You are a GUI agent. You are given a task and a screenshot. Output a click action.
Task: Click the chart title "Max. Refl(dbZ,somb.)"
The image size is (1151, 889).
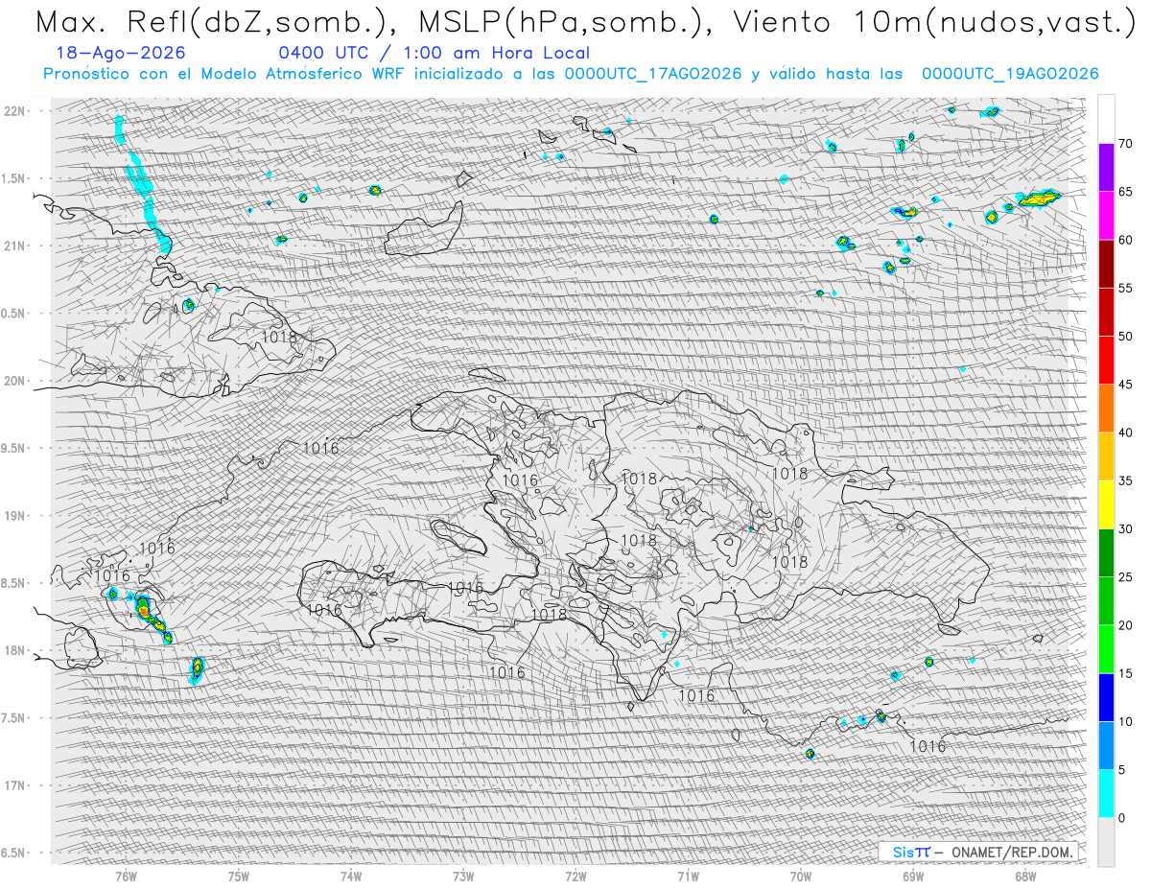pos(215,23)
